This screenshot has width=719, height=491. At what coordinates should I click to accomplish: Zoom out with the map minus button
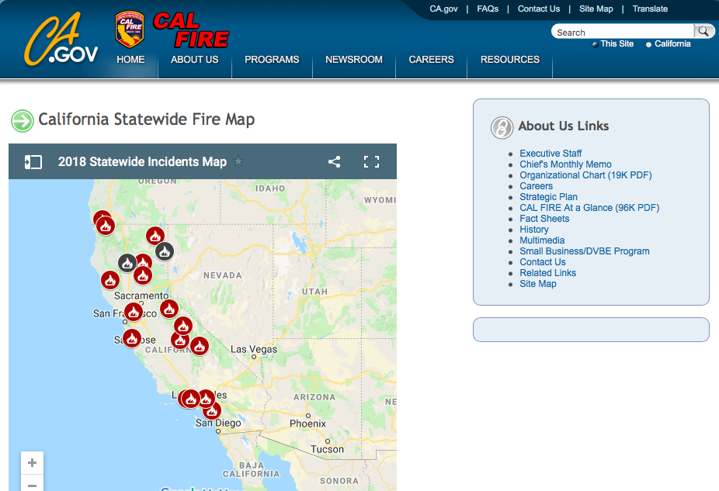click(x=32, y=484)
